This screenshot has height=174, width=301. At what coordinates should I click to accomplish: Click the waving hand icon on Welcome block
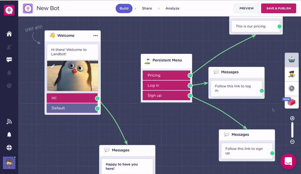(x=52, y=35)
